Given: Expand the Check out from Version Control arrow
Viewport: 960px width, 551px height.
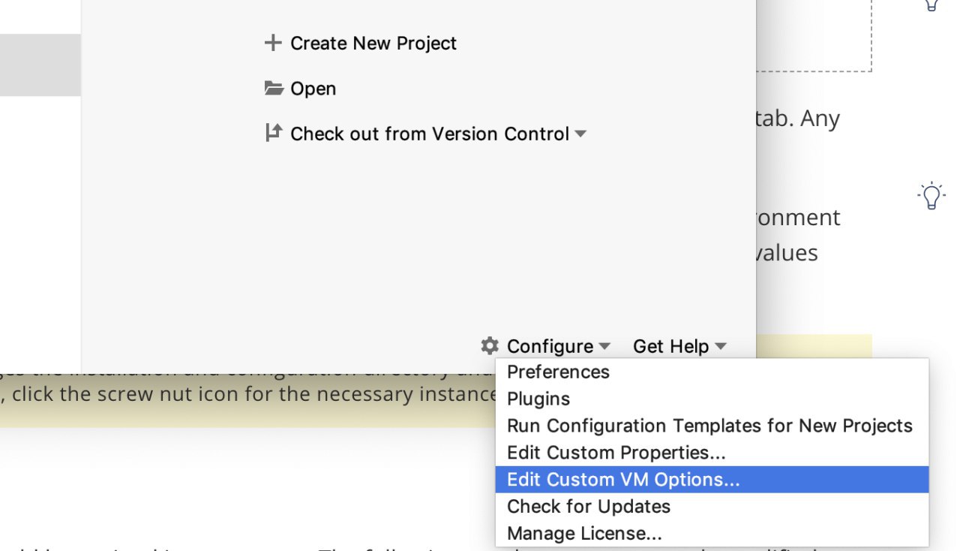Looking at the screenshot, I should coord(580,134).
